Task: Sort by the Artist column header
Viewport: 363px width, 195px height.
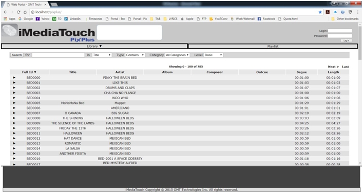Action: pos(120,72)
